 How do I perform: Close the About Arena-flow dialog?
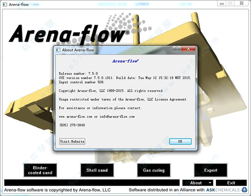pyautogui.click(x=188, y=48)
